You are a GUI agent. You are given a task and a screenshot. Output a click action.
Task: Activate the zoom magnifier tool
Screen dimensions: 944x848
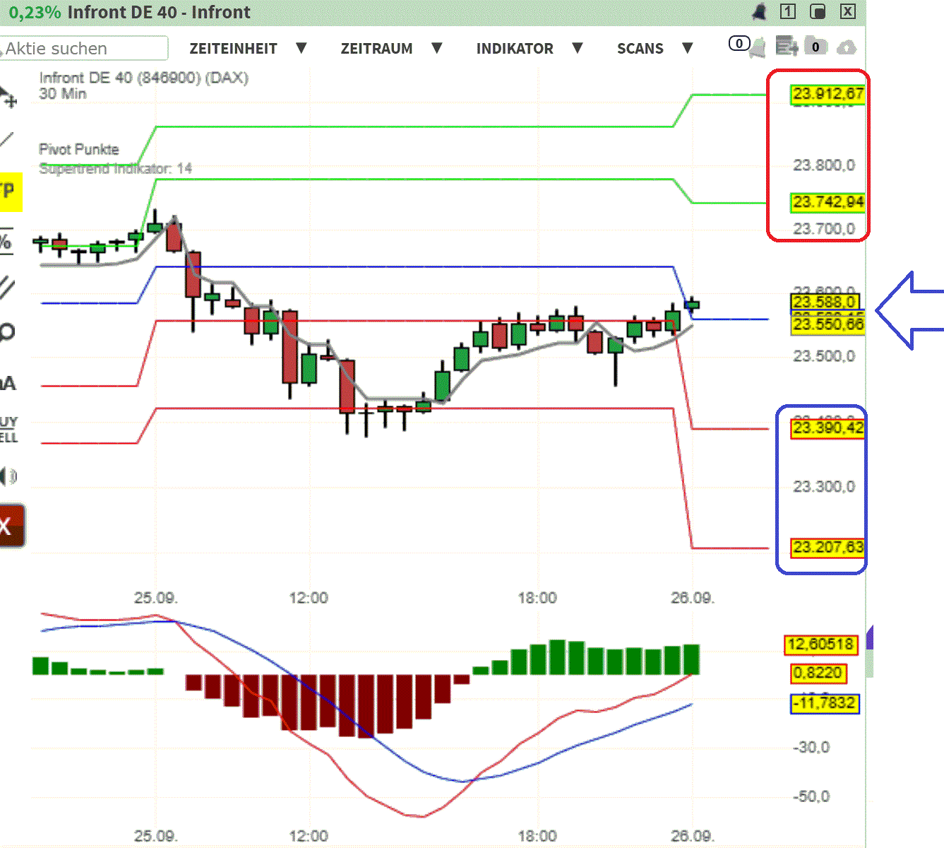coord(7,332)
